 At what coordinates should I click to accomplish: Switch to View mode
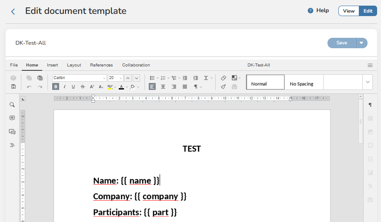348,11
